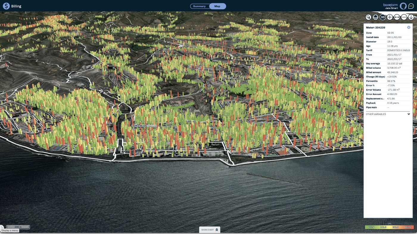Open the chat messages bubble icon
Screen dimensions: 417x234
pos(411,6)
